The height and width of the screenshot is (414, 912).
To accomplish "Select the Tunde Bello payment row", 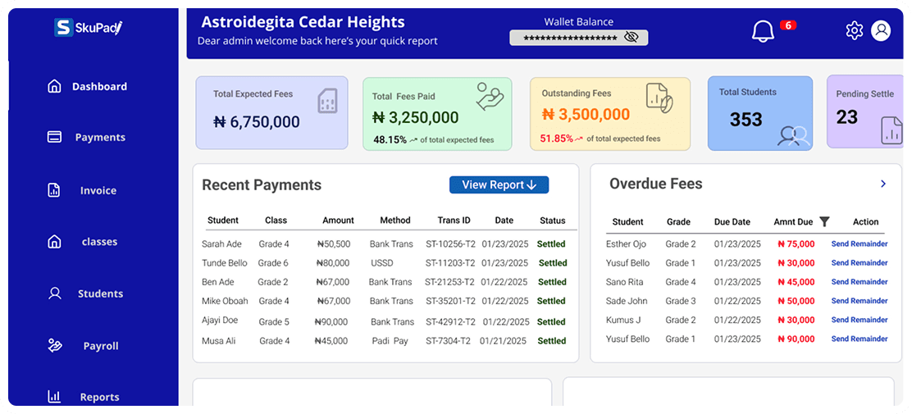I will (x=385, y=263).
